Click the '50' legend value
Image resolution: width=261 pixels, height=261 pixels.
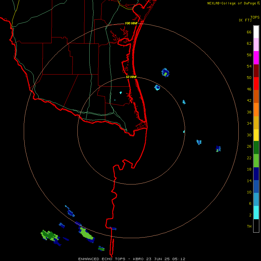tap(249, 78)
